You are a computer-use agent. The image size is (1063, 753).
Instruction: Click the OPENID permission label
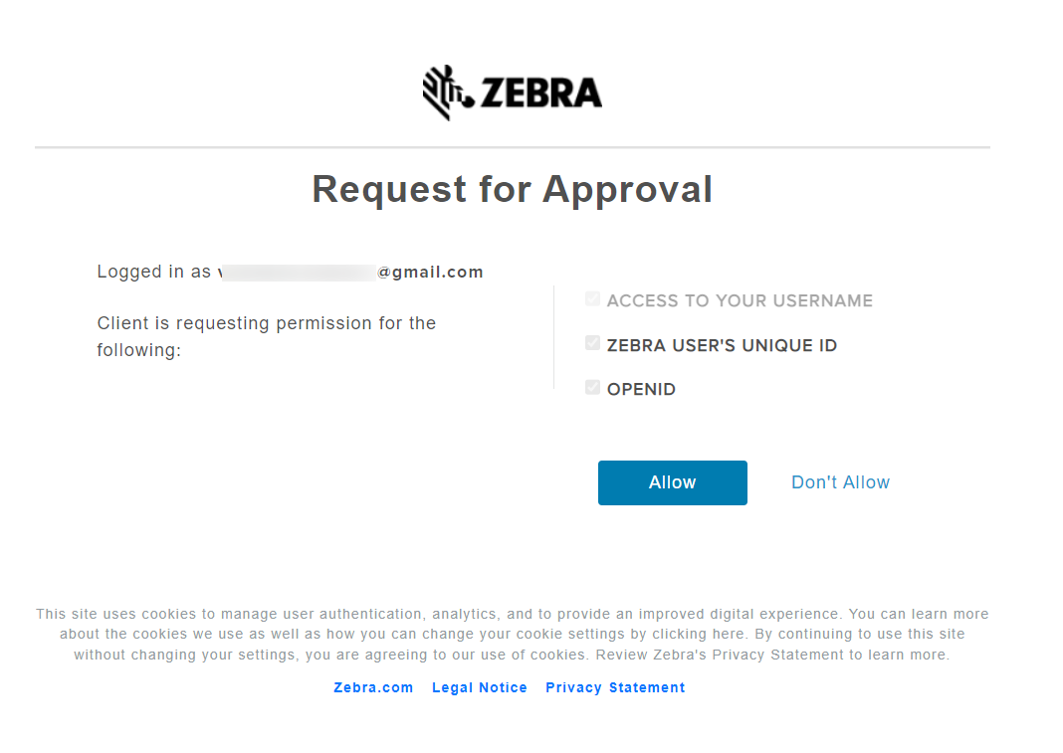pyautogui.click(x=641, y=390)
